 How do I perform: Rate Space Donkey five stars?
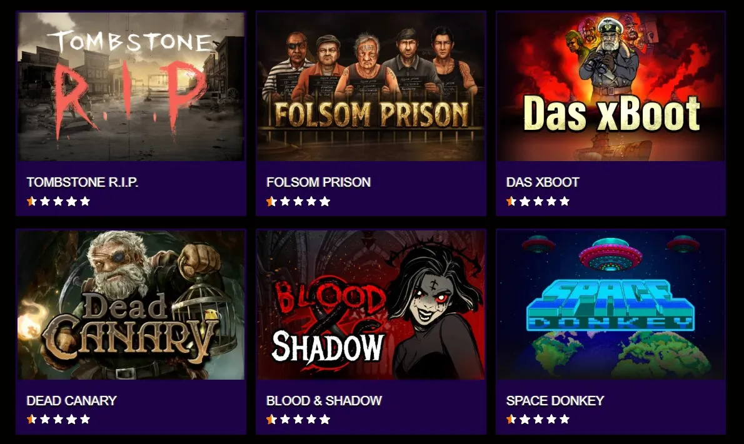(565, 420)
